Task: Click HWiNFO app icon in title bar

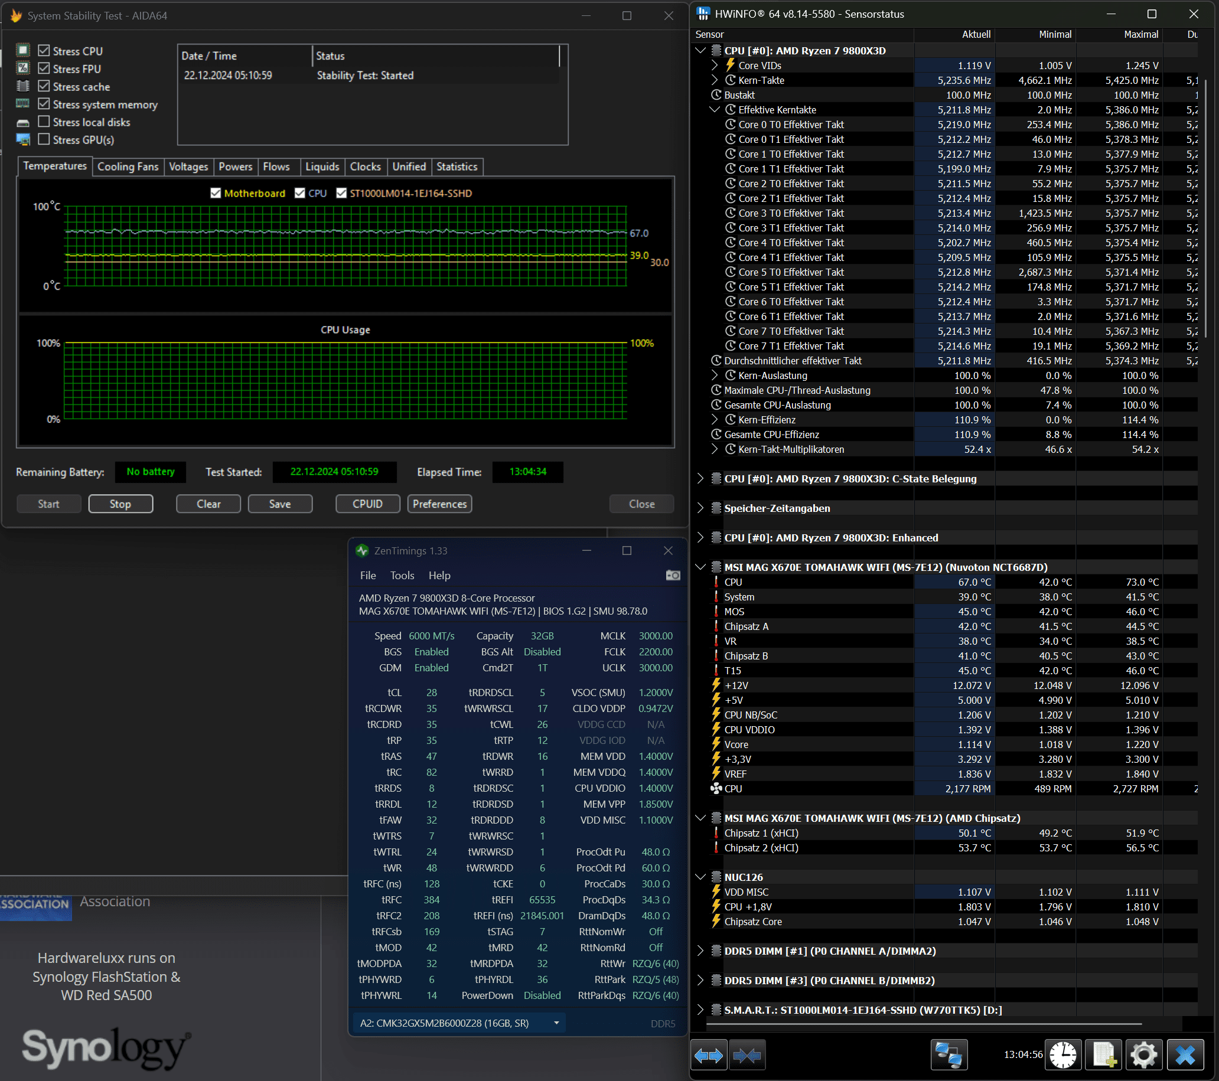Action: tap(704, 14)
